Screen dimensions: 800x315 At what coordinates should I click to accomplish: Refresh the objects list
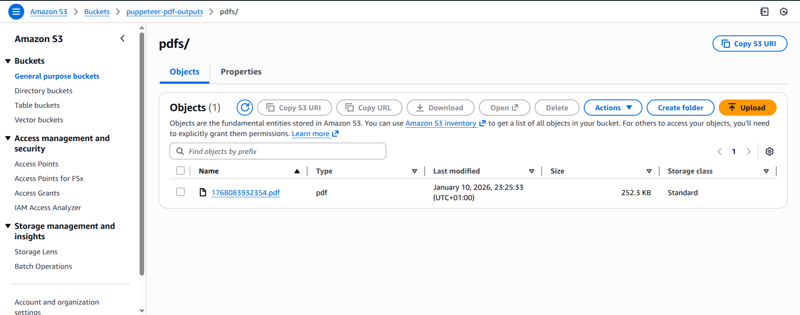pyautogui.click(x=245, y=108)
